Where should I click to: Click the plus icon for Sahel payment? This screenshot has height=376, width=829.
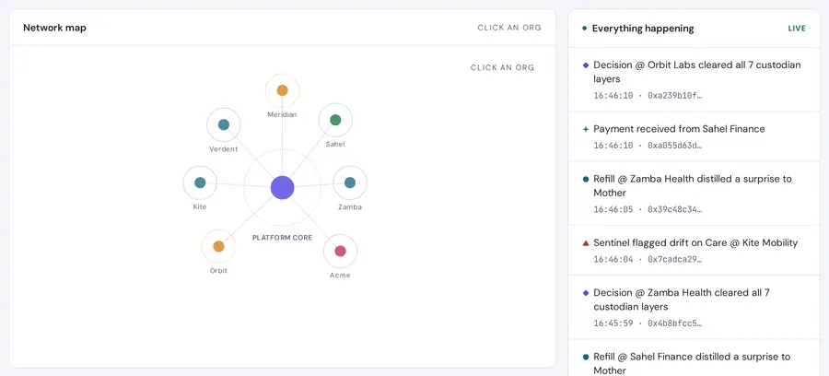(585, 129)
